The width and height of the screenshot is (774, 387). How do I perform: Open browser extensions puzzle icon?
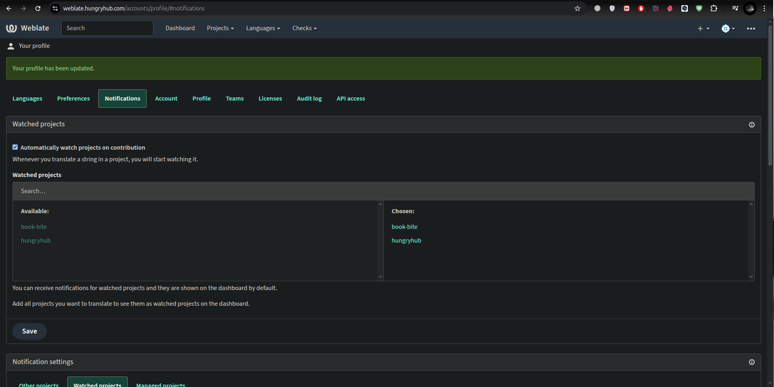pyautogui.click(x=714, y=8)
